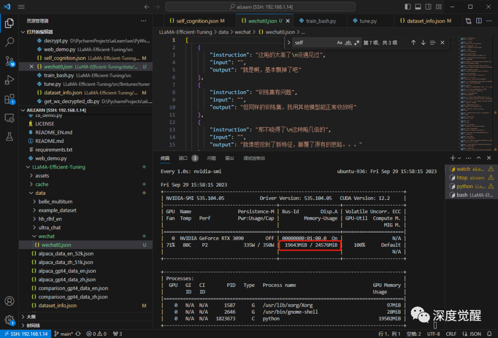Open the SSH: 192.168.1.14 remote indicator

(x=26, y=334)
